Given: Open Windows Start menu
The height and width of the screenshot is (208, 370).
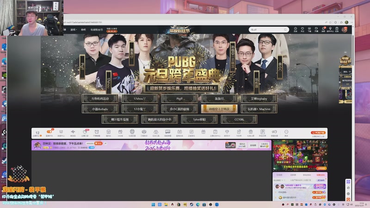Looking at the screenshot, I should click(x=153, y=204).
